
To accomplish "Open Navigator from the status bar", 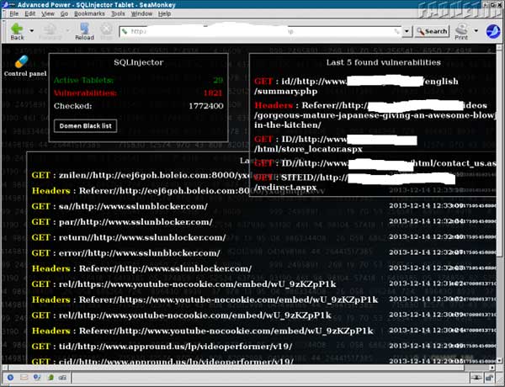I will 10,378.
